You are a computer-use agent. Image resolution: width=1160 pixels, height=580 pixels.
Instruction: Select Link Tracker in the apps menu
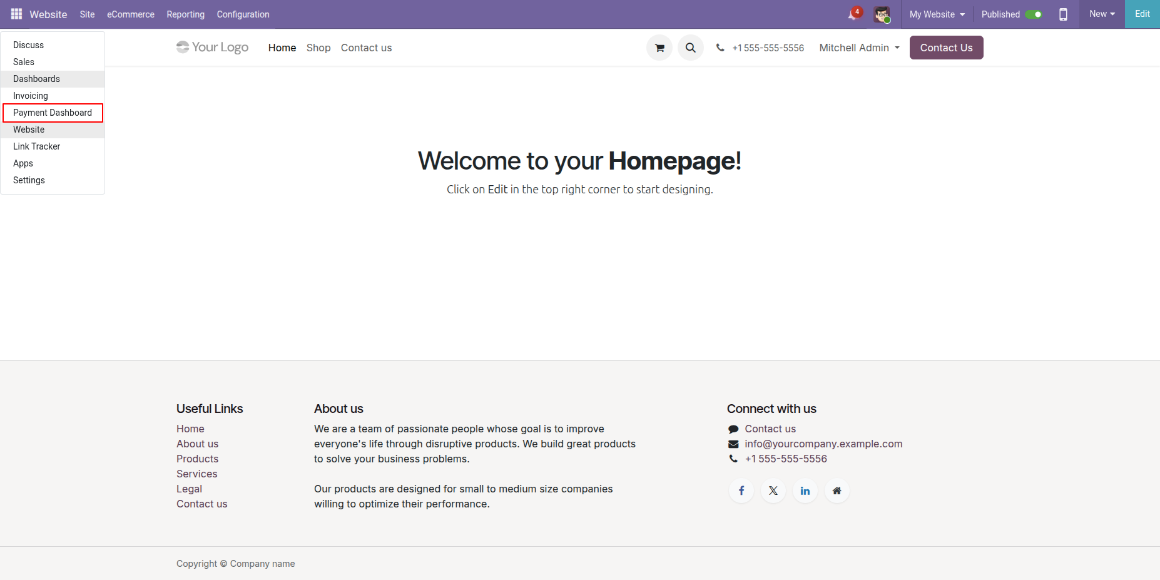coord(53,146)
